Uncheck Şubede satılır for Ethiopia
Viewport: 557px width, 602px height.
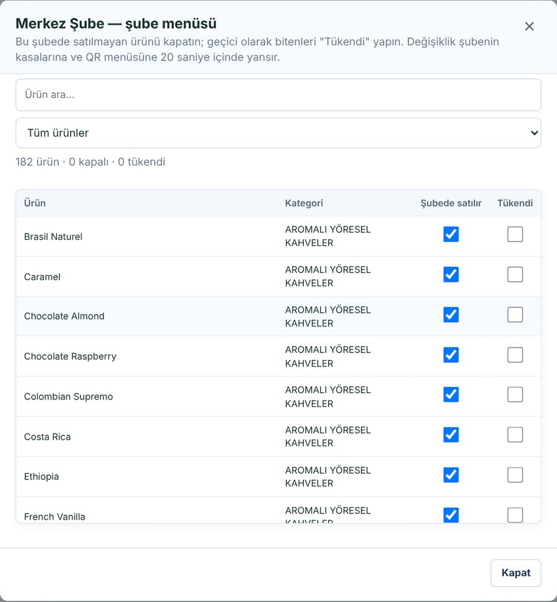451,475
